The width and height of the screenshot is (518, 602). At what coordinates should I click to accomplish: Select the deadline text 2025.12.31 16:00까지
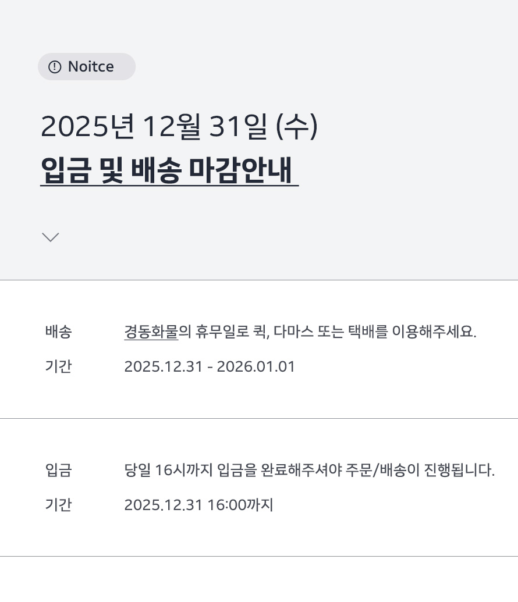coord(198,505)
